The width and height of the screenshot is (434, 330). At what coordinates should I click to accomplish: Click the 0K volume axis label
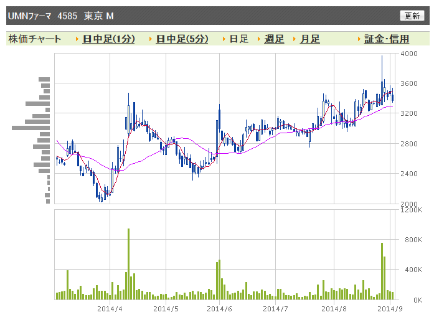coord(418,300)
